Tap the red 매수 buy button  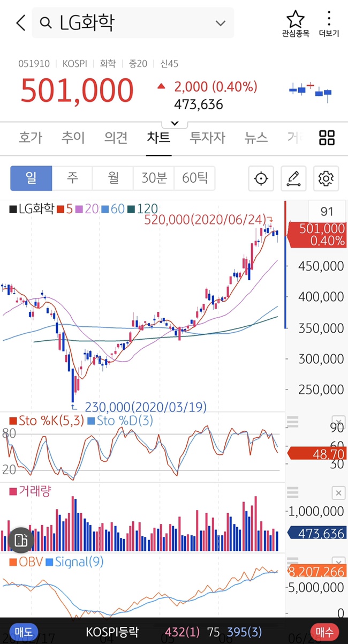324,632
